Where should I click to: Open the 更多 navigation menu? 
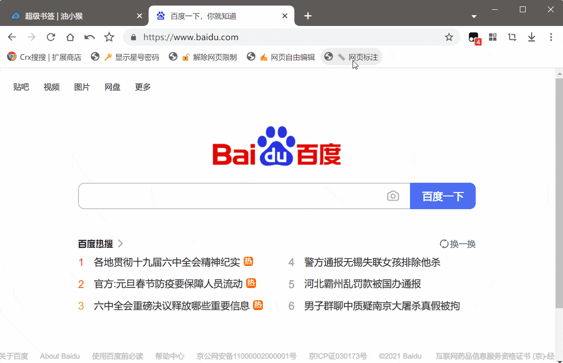tap(143, 87)
